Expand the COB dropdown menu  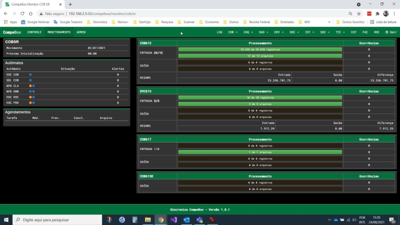pos(232,32)
